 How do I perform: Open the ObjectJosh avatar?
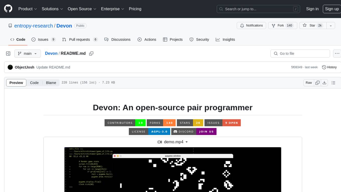(x=10, y=67)
